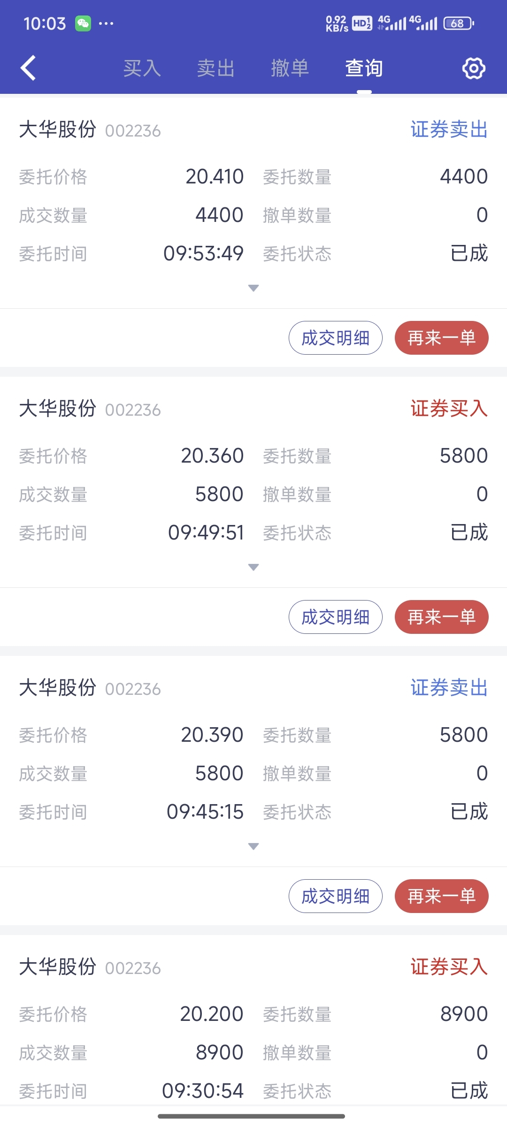Expand details of the 09:49:51 order
This screenshot has width=507, height=1126.
(253, 567)
